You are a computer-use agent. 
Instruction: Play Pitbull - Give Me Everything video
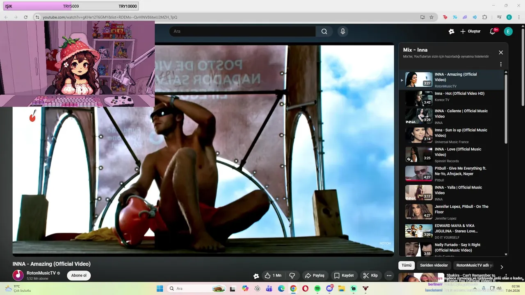coord(451,174)
